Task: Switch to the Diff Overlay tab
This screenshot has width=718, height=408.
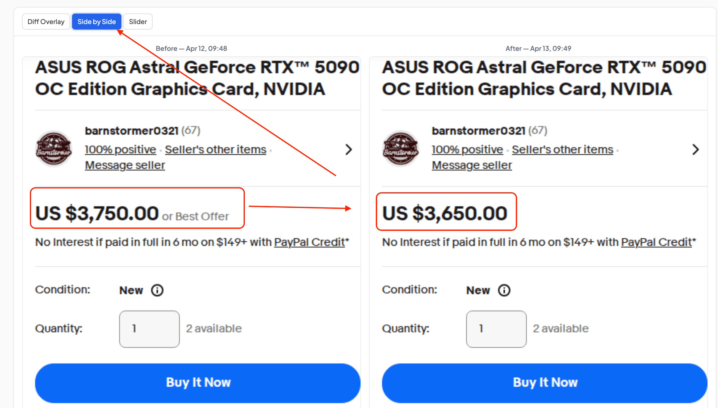Action: [46, 21]
